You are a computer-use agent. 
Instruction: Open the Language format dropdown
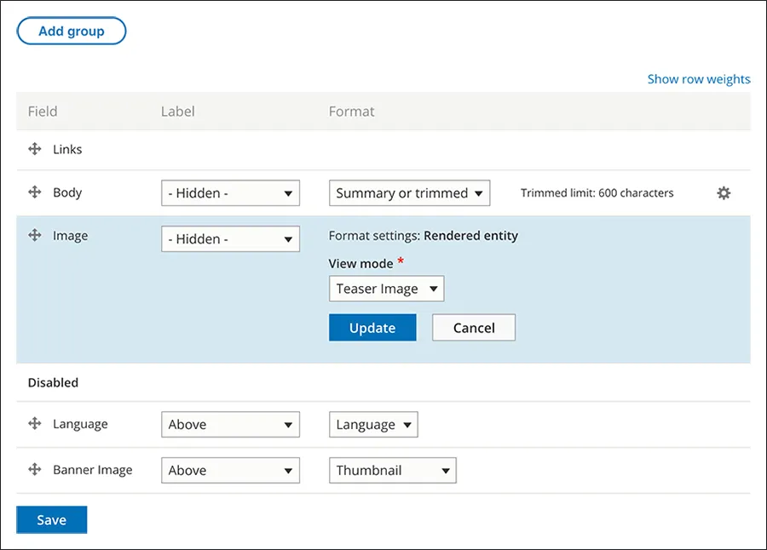tap(373, 424)
